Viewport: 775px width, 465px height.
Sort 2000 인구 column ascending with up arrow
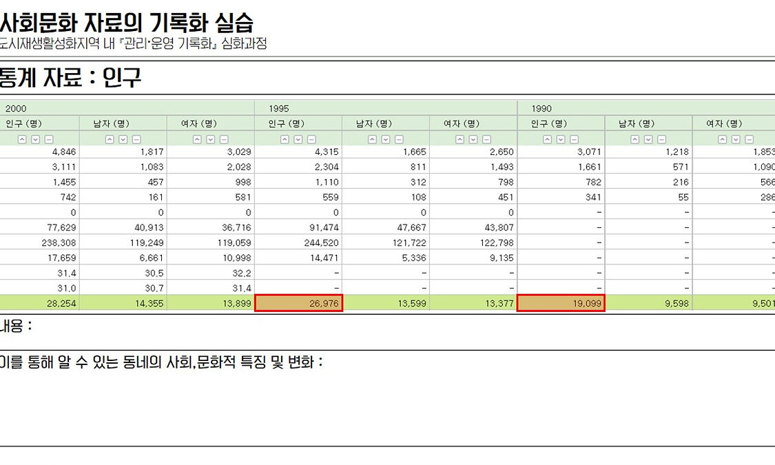point(21,139)
